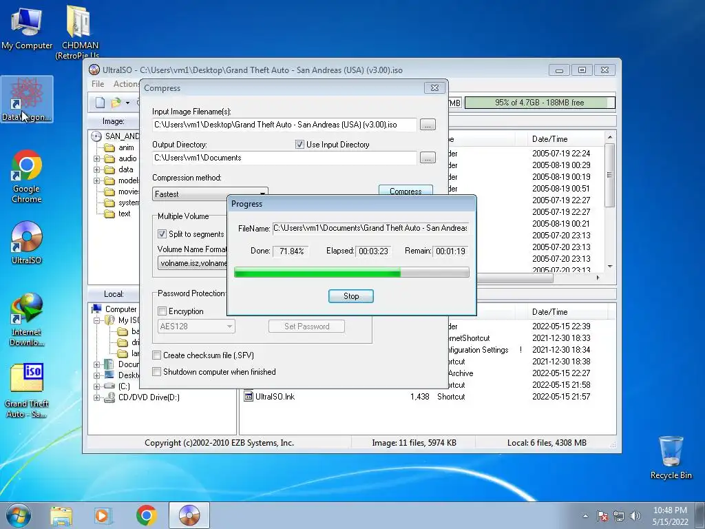The height and width of the screenshot is (529, 705).
Task: Expand the Documents node in Local tree
Action: [x=96, y=364]
